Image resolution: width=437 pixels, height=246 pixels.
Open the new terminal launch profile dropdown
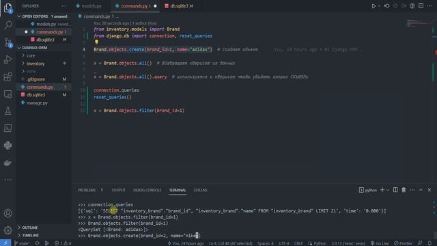click(387, 190)
